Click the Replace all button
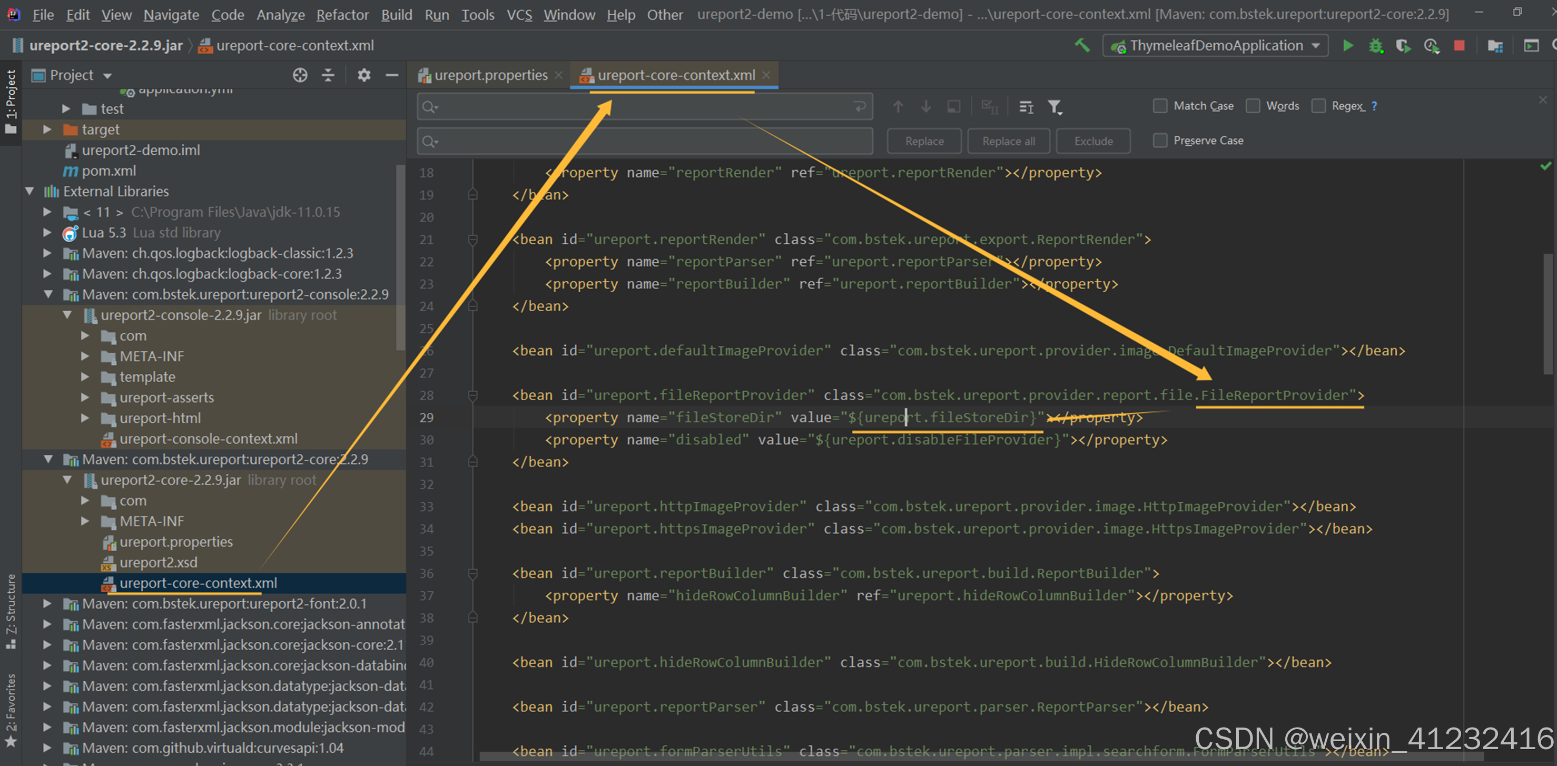Screen dimensions: 1557x766 1008,141
